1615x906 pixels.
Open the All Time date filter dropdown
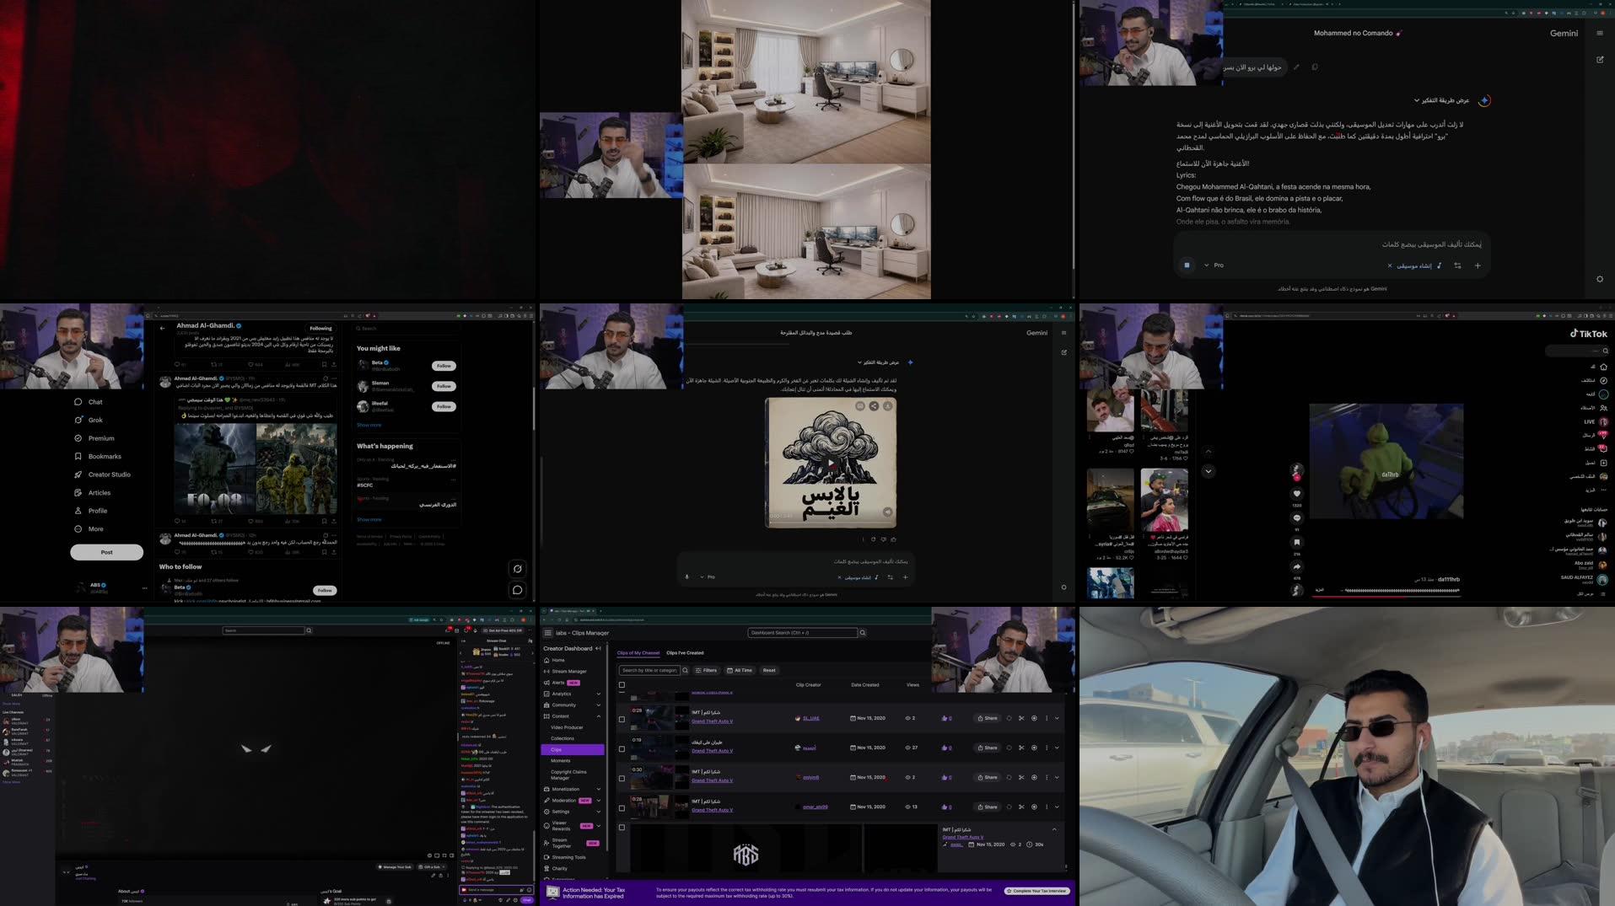coord(740,670)
